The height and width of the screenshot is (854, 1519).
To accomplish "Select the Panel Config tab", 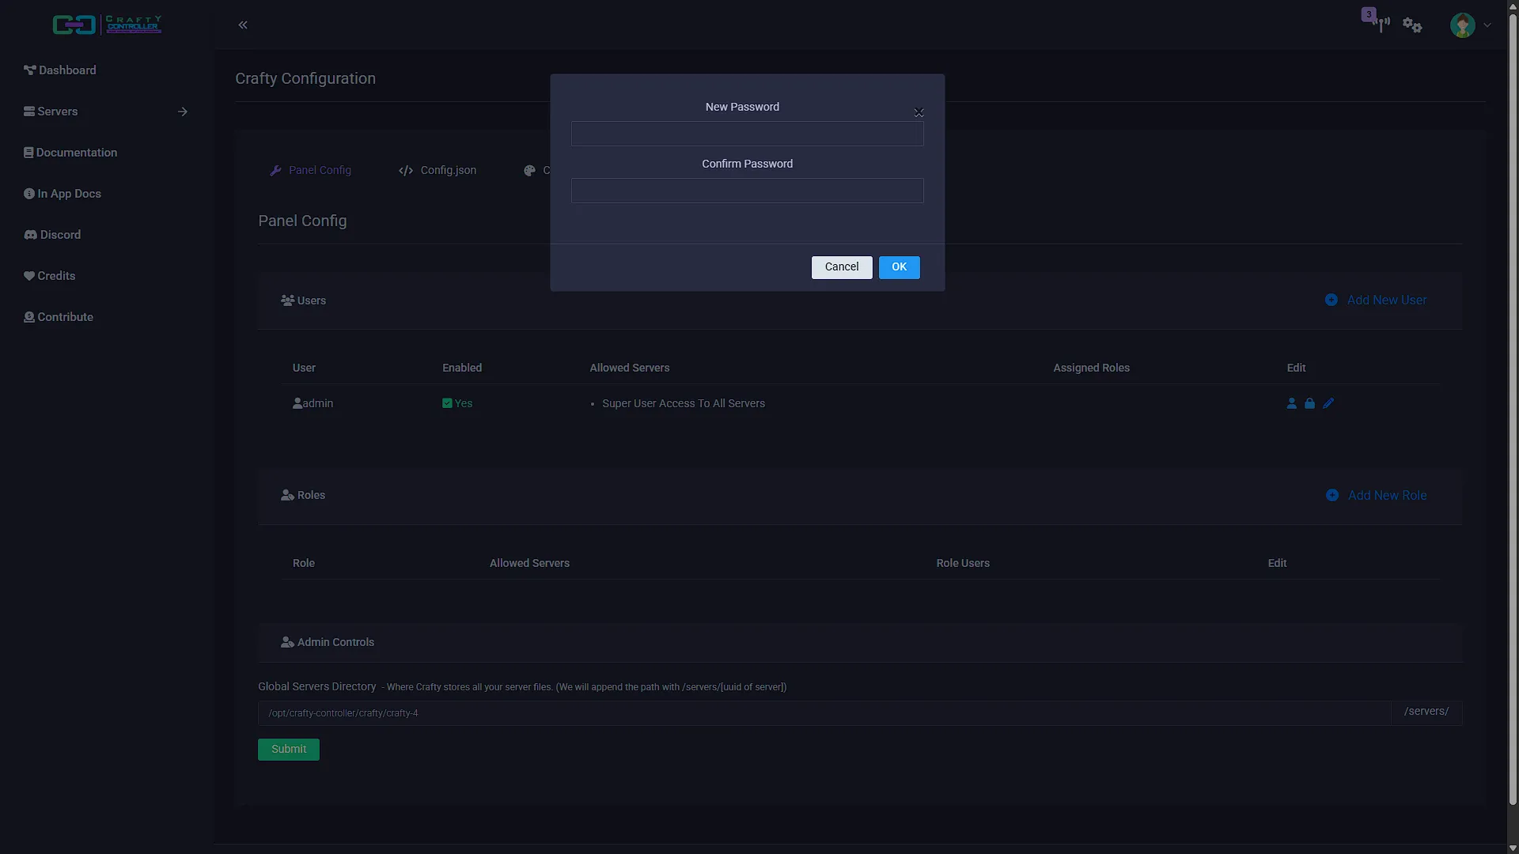I will (x=310, y=171).
